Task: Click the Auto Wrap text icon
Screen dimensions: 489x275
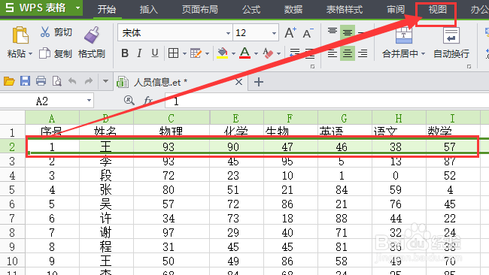Action: click(x=451, y=35)
